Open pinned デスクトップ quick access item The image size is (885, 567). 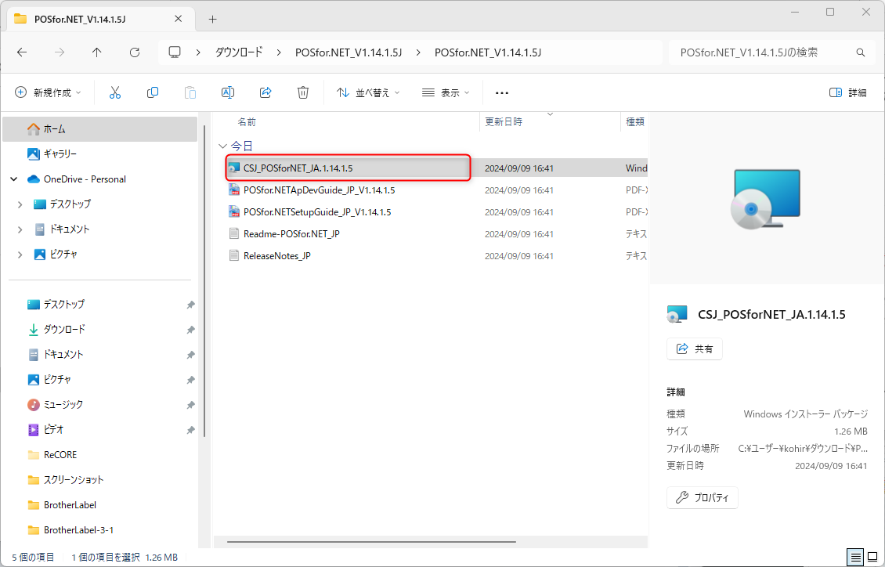100,304
